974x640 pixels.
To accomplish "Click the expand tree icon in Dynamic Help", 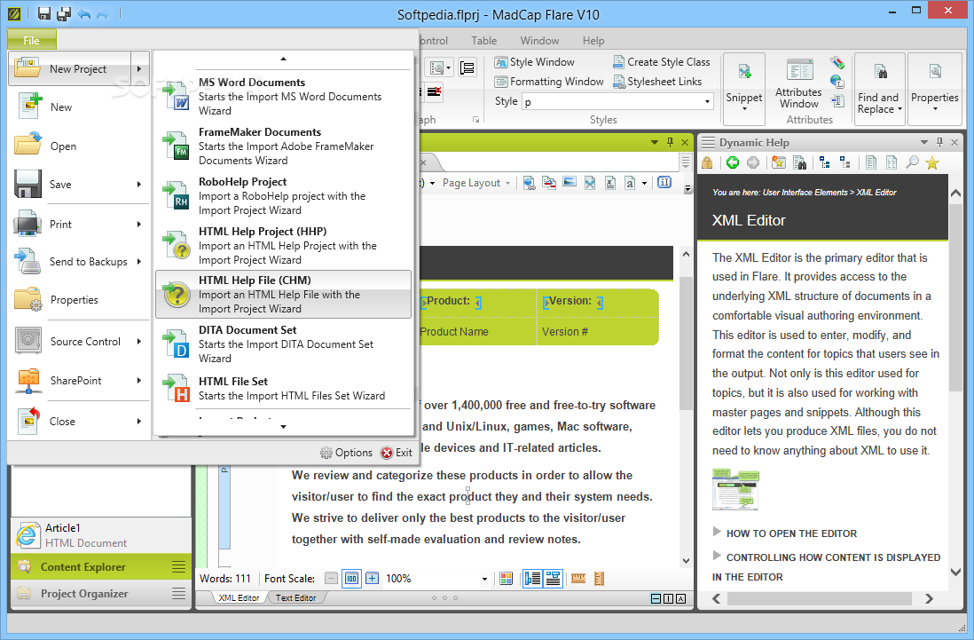I will (845, 162).
